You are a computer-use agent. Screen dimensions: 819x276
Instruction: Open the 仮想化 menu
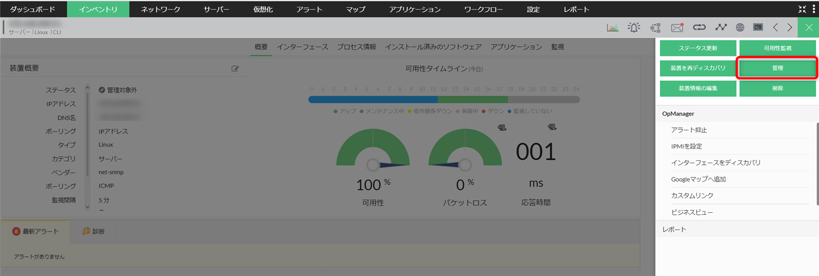tap(263, 9)
